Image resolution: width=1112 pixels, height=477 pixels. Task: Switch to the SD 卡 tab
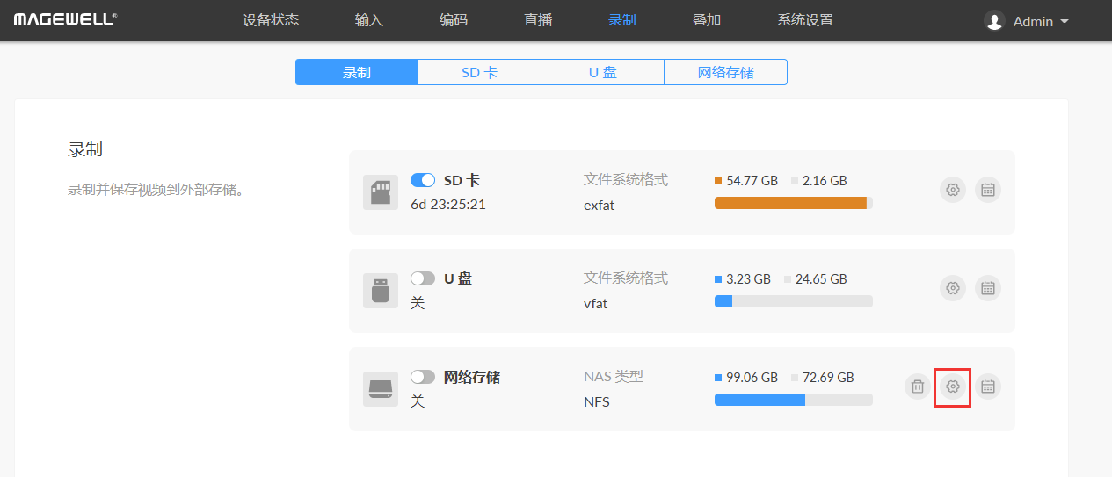tap(479, 72)
